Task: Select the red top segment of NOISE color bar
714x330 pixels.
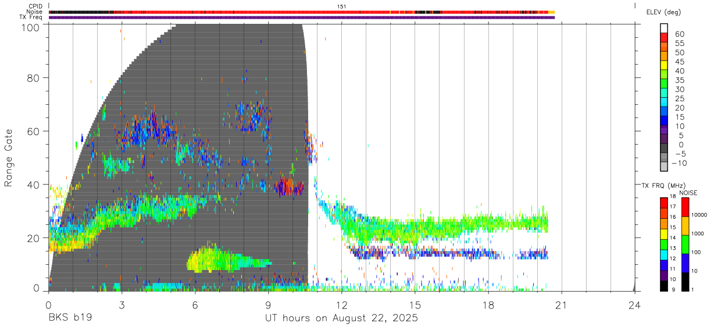Action: click(x=686, y=207)
